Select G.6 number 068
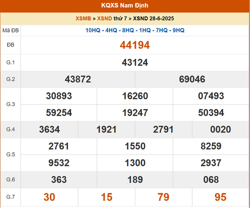The width and height of the screenshot is (250, 208). coord(211,180)
